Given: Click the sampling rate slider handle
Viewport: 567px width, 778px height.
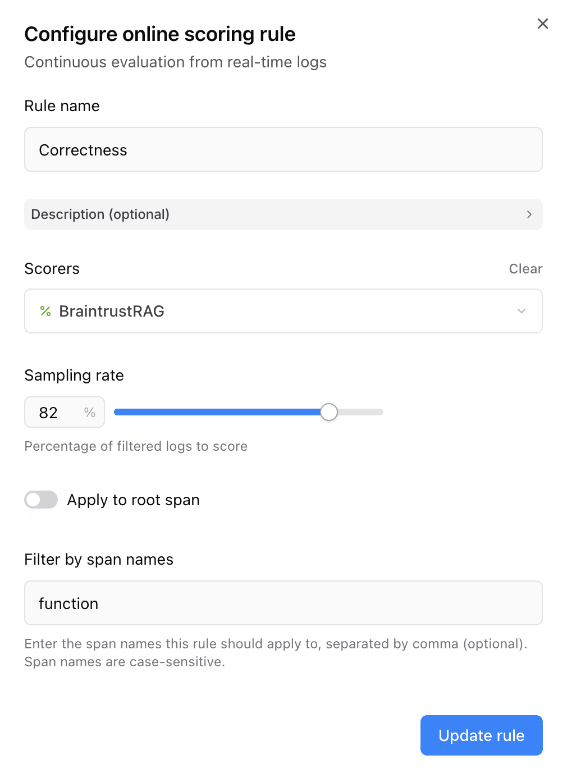Looking at the screenshot, I should [x=329, y=412].
